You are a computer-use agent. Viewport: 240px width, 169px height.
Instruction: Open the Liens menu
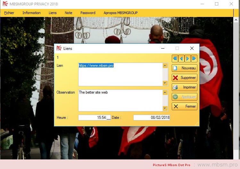click(53, 13)
